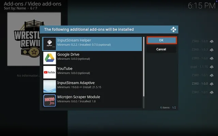The image size is (218, 136).
Task: Click the Add-ons / Video add-ons heading
Action: [33, 4]
